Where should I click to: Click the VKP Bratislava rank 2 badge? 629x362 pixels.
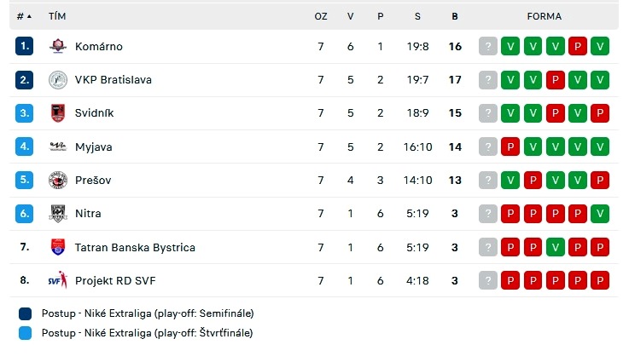(x=25, y=80)
